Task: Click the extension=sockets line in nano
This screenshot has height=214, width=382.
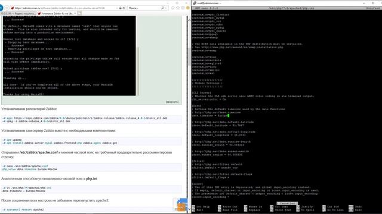Action: (x=207, y=60)
